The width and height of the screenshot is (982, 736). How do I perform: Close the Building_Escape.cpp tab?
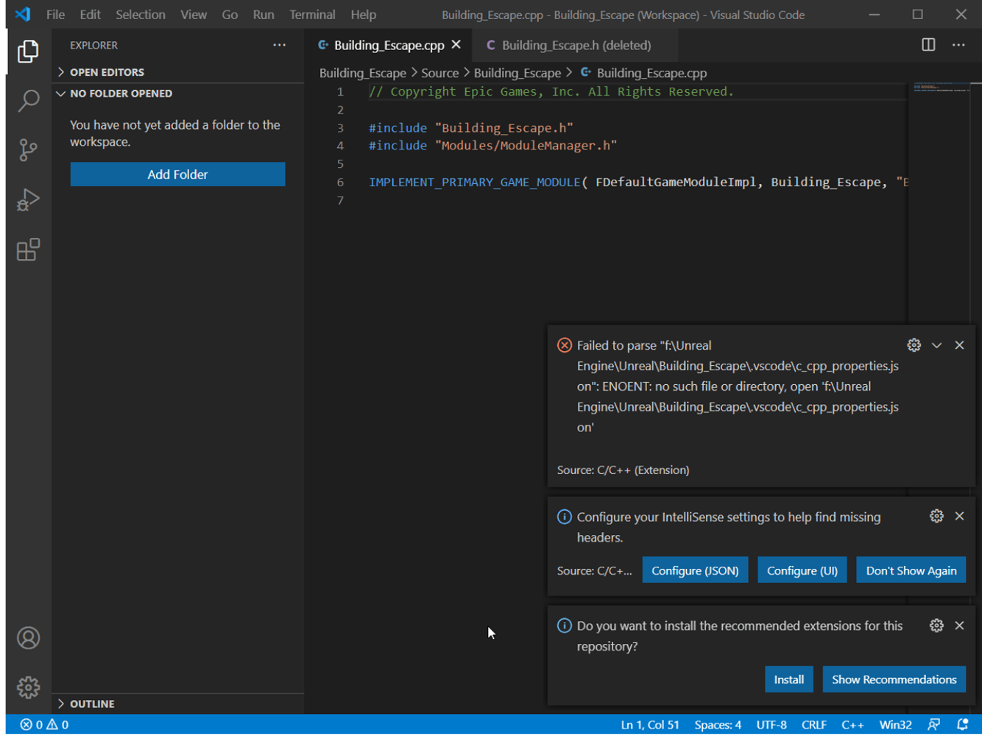pos(456,45)
